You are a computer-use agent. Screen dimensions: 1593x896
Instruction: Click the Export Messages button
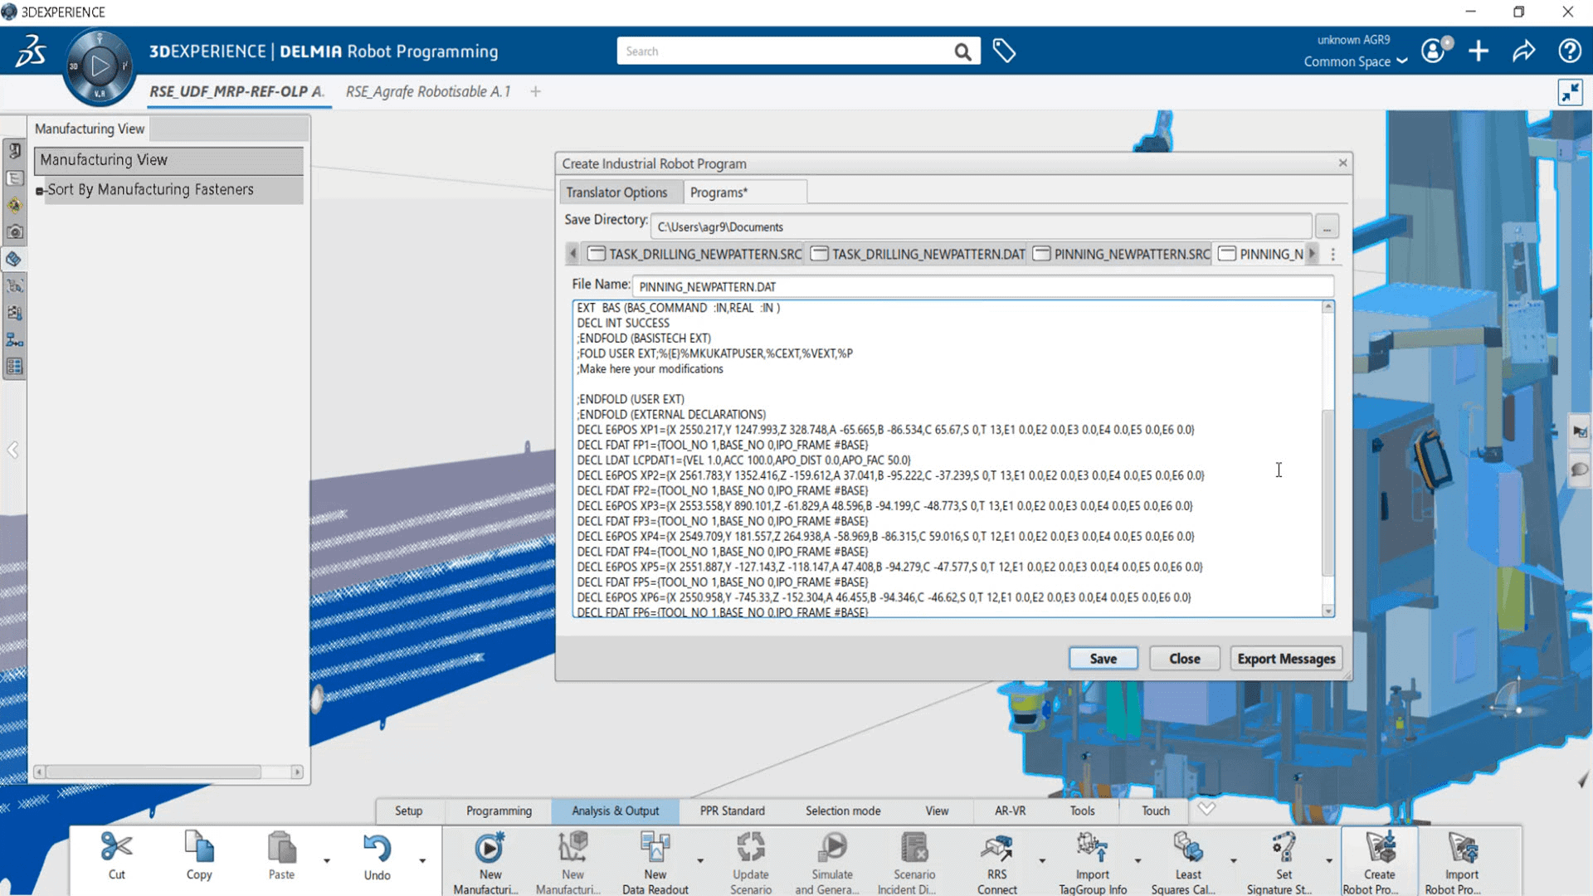1287,659
